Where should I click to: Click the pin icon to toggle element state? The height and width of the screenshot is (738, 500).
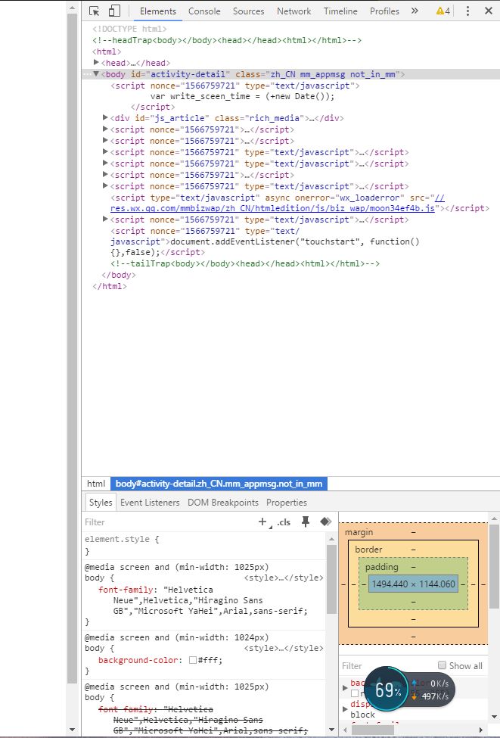coord(306,522)
